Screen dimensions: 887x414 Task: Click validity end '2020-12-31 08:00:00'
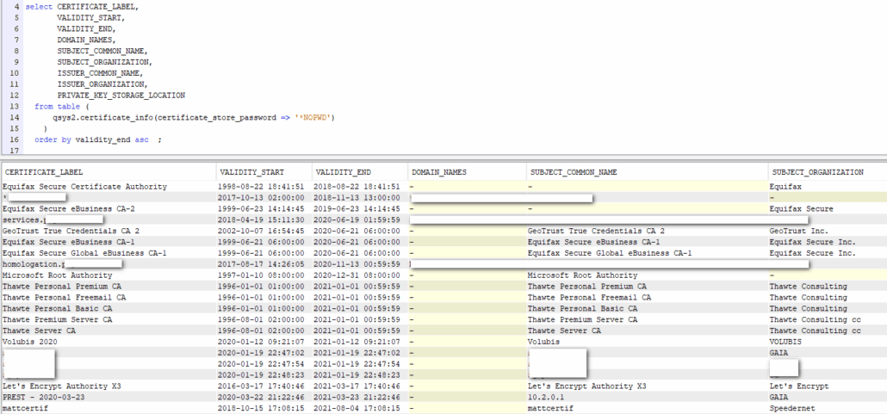[x=357, y=275]
